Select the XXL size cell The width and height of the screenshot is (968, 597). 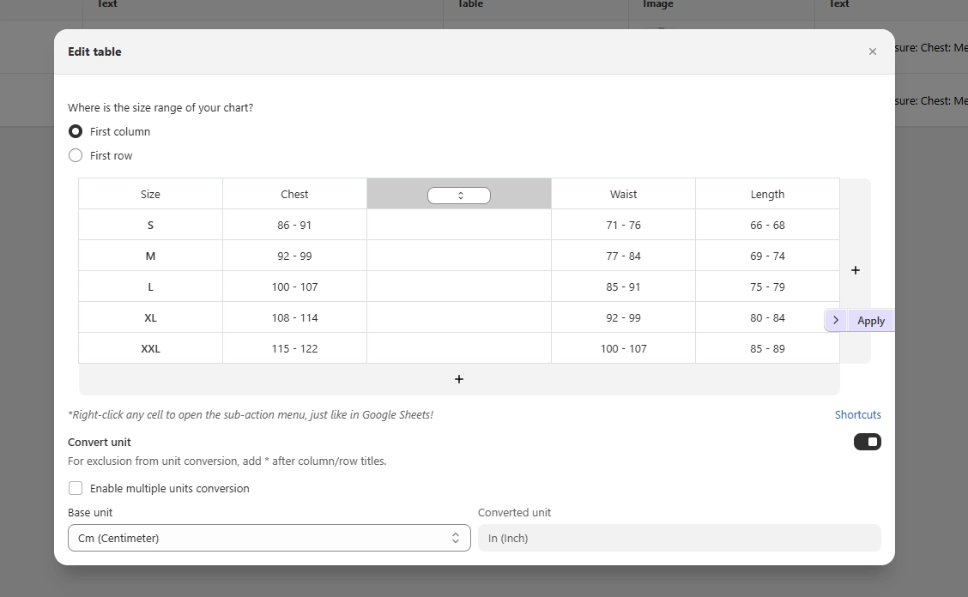coord(151,348)
